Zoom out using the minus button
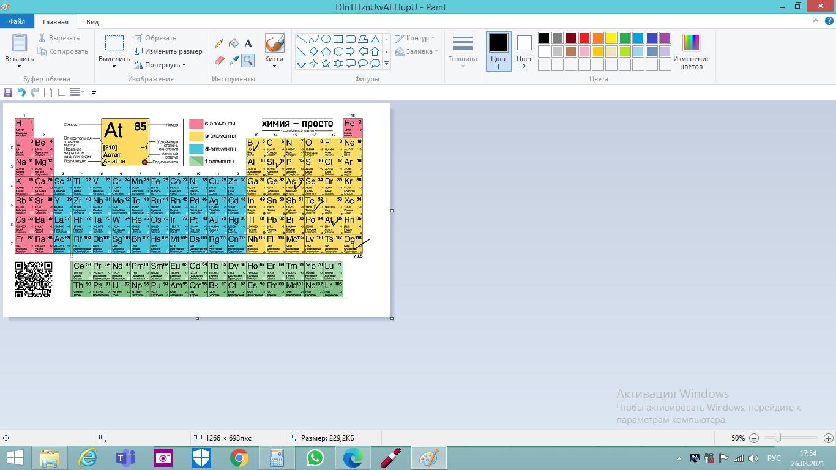The image size is (836, 470). (x=754, y=438)
